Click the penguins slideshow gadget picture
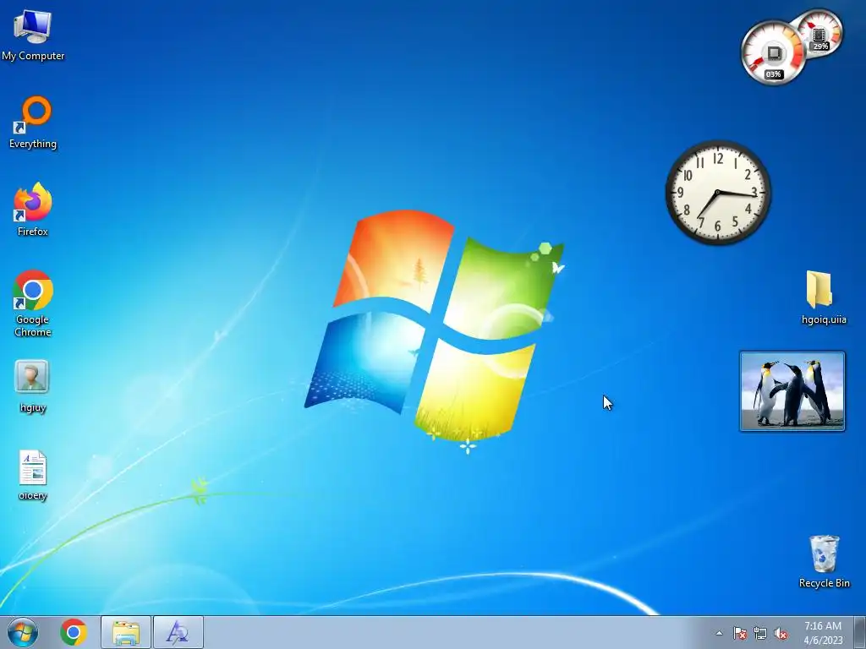The width and height of the screenshot is (866, 649). [792, 391]
